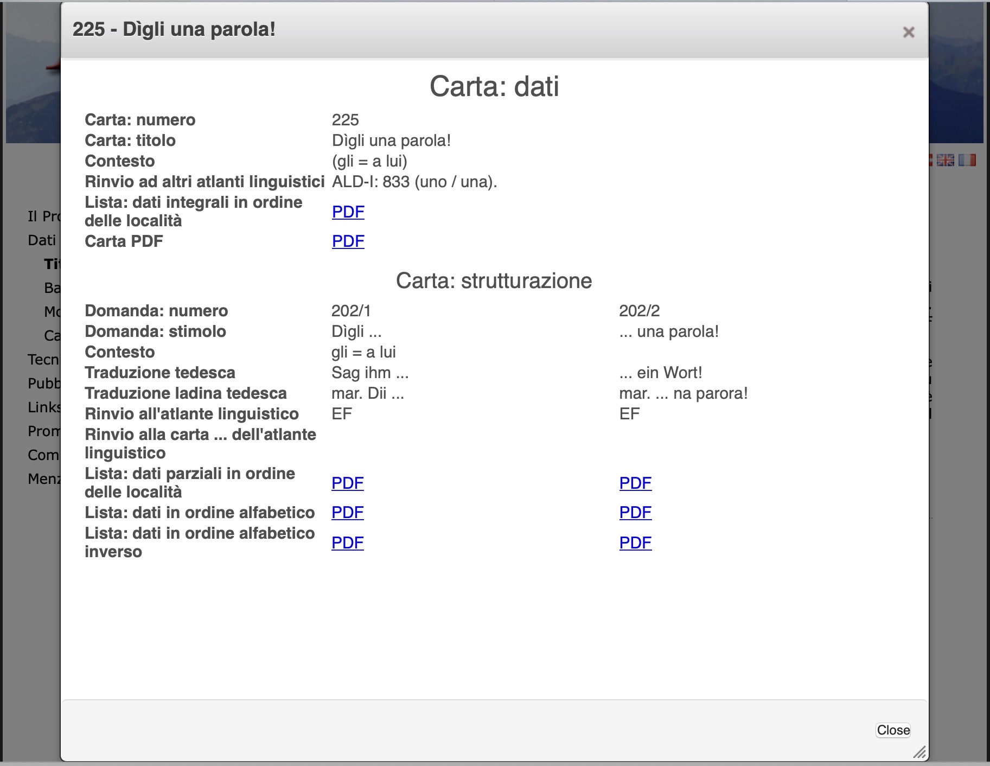This screenshot has height=766, width=990.
Task: Click the partially hidden Tecn sidebar menu item
Action: click(43, 360)
